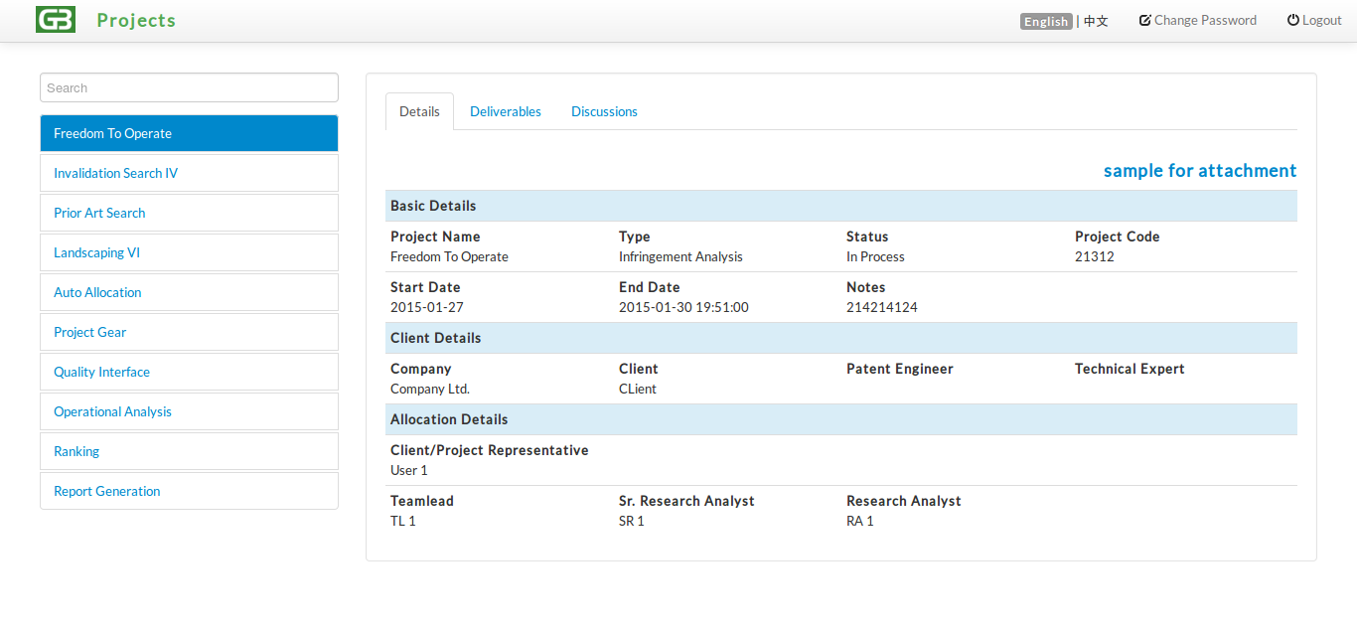Image resolution: width=1357 pixels, height=635 pixels.
Task: Click the Status value 'In Process'
Action: click(x=875, y=256)
